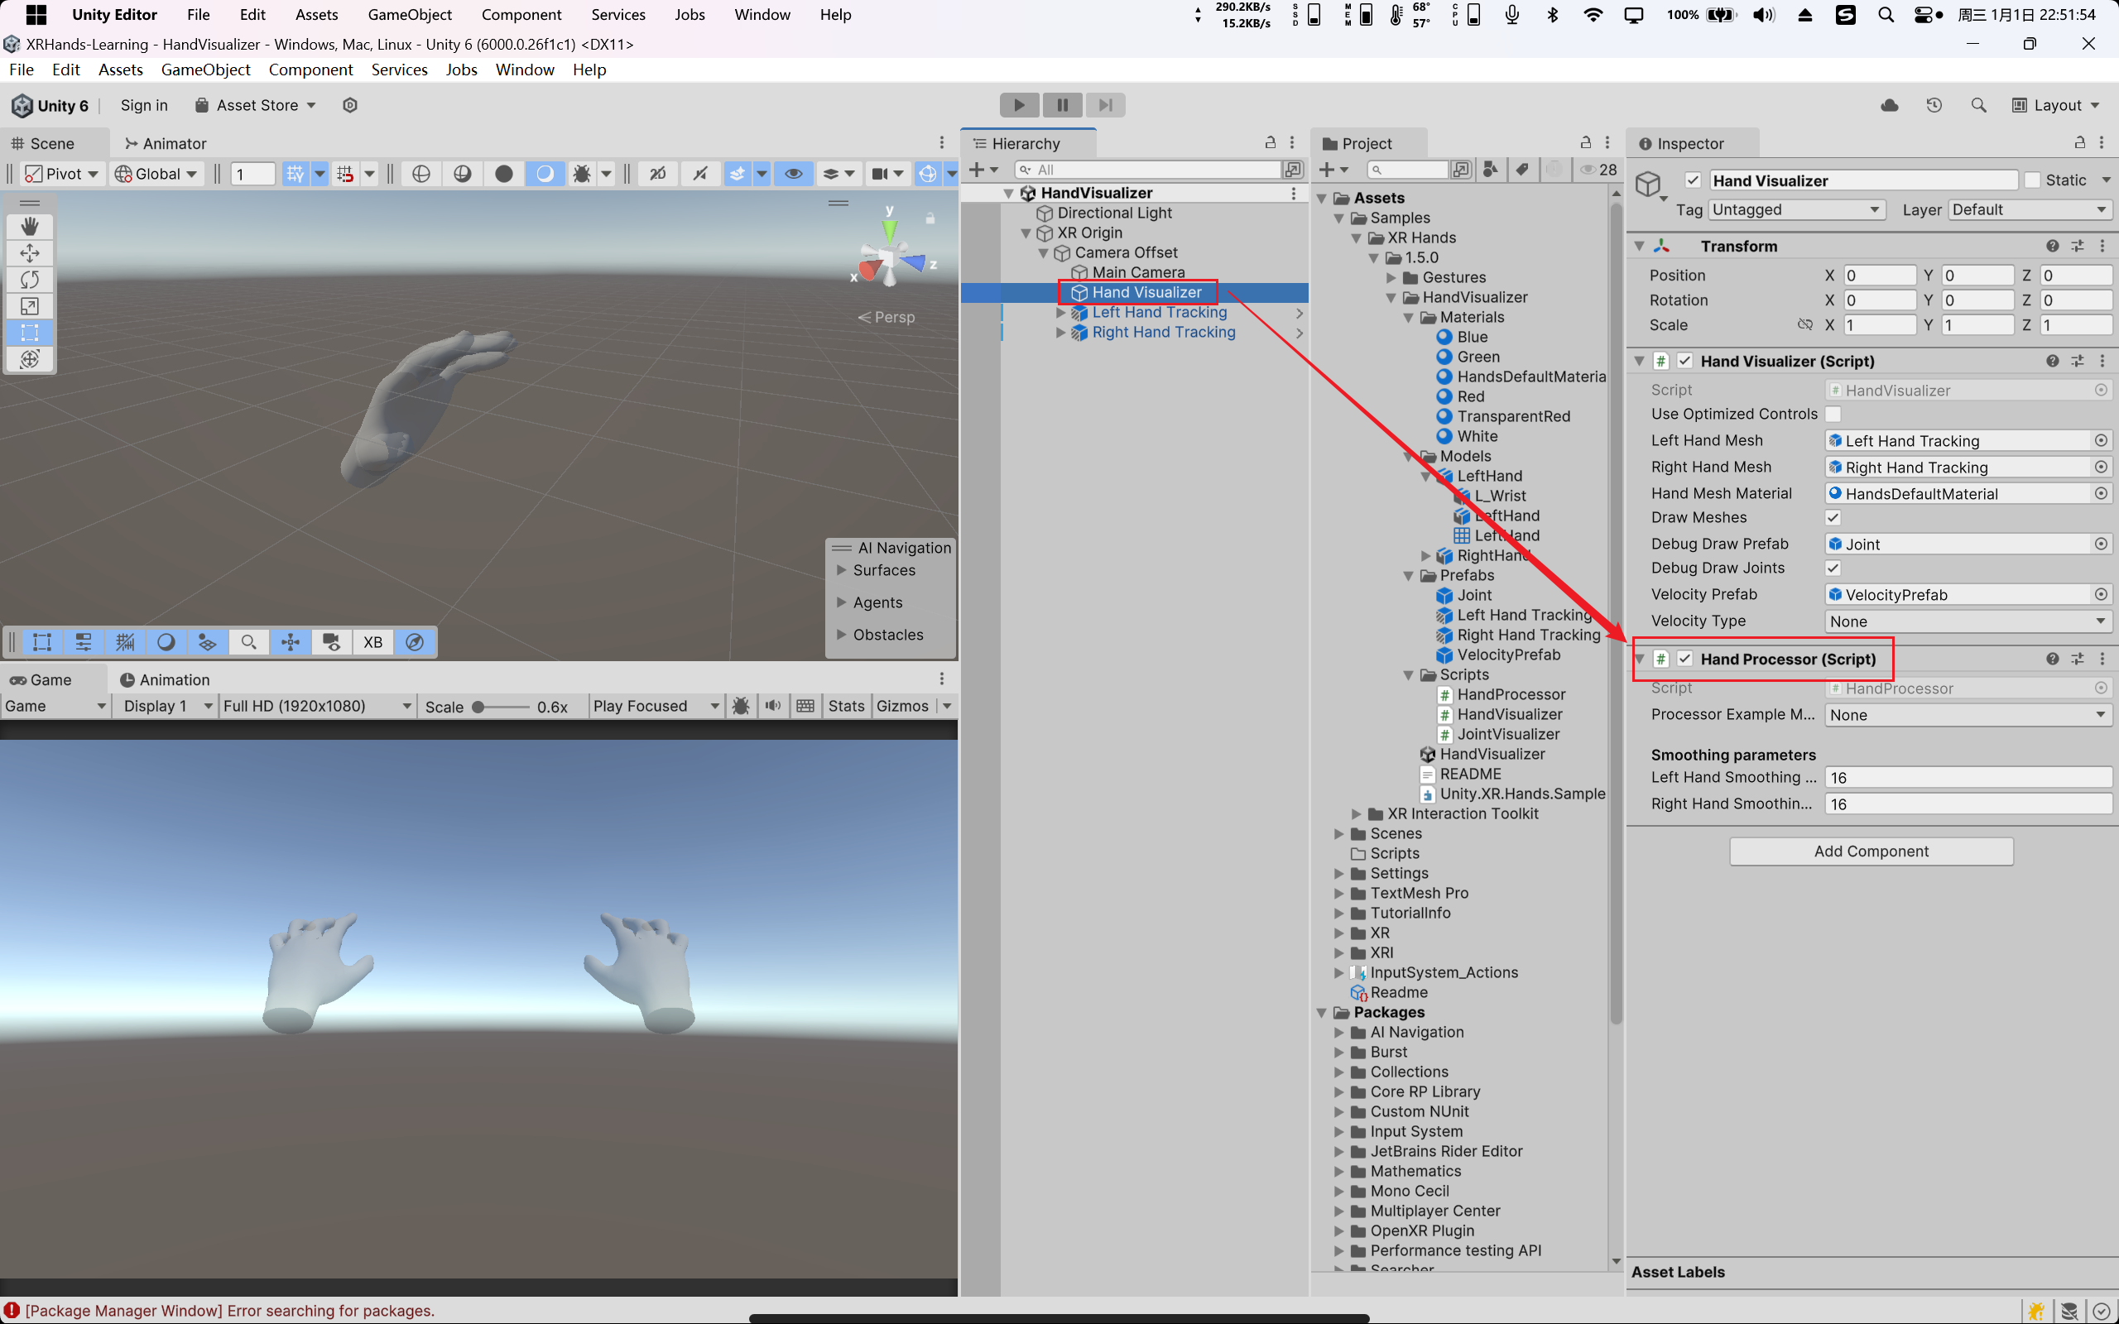
Task: Switch to the Animator tab
Action: point(166,144)
